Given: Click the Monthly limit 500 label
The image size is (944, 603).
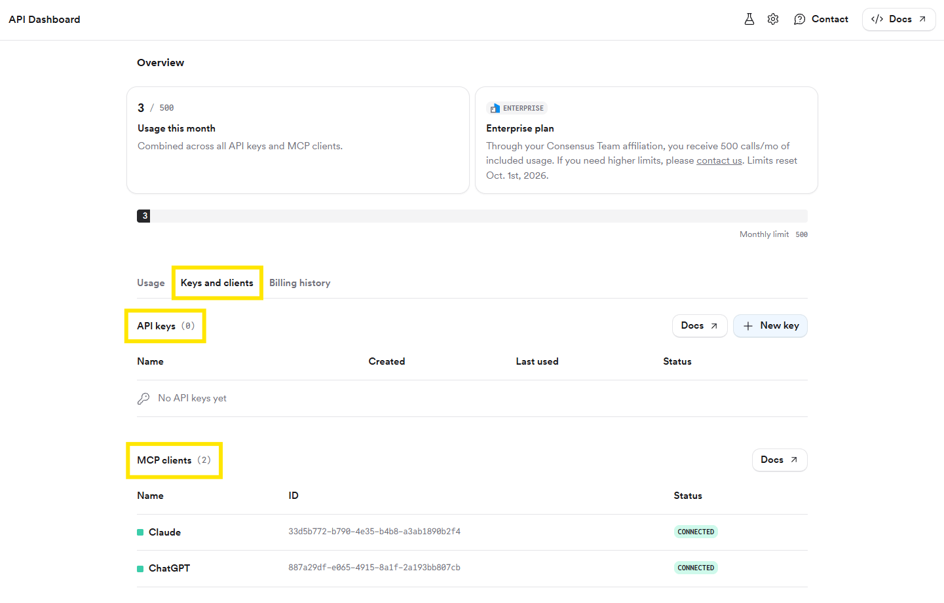Looking at the screenshot, I should 774,234.
